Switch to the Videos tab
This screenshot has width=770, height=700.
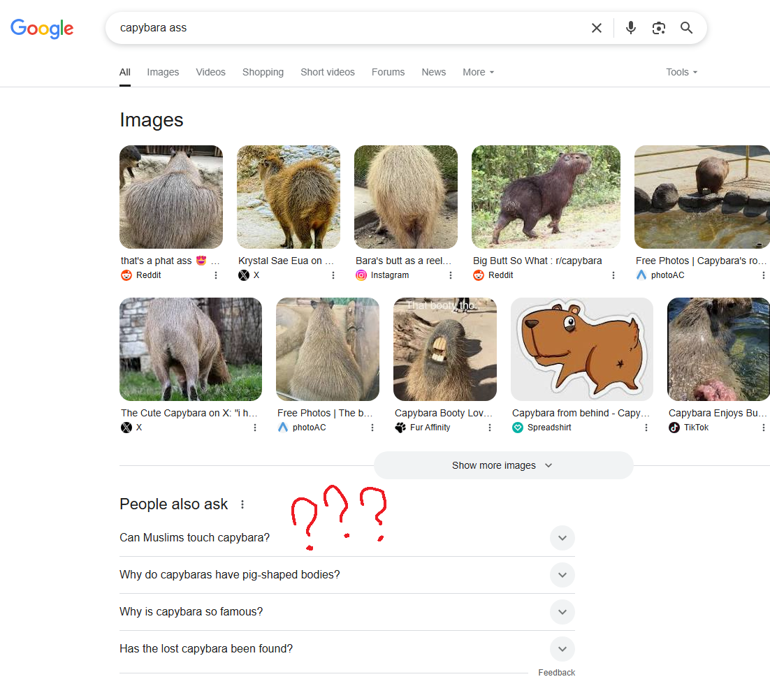[x=211, y=72]
